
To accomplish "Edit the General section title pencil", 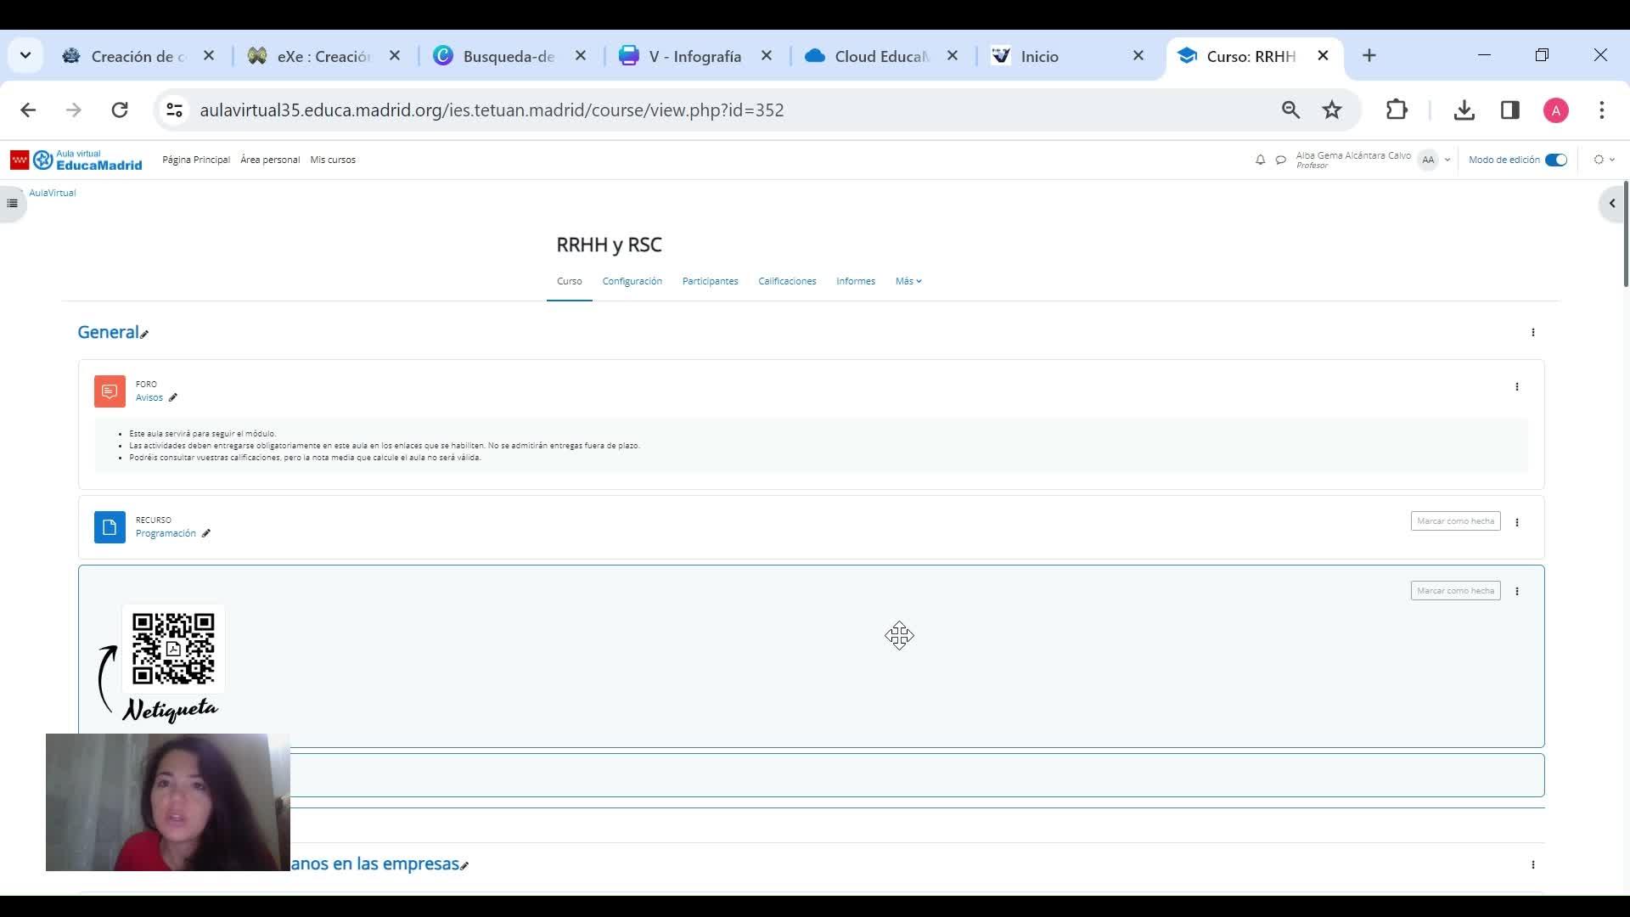I will pyautogui.click(x=144, y=335).
